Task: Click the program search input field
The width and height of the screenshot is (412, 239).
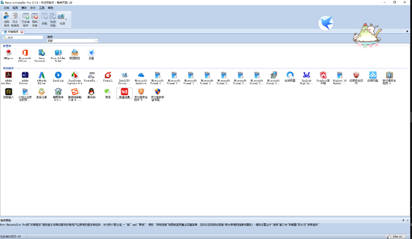Action: pos(22,37)
